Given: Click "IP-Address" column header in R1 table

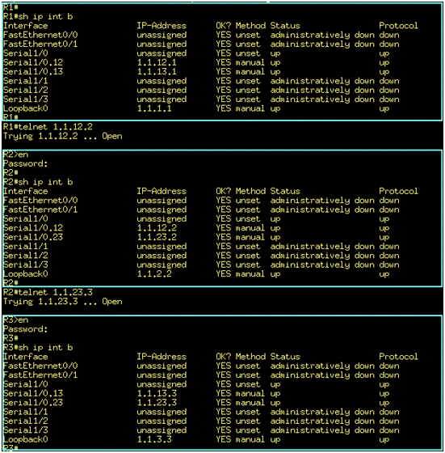Looking at the screenshot, I should click(x=162, y=26).
